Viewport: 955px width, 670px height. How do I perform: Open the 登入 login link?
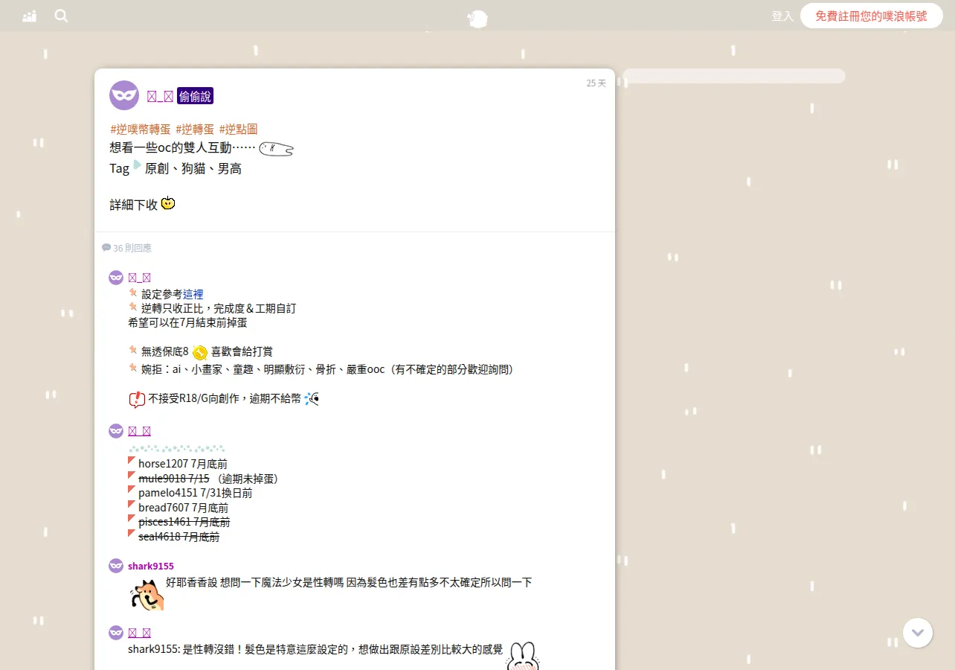pos(782,16)
